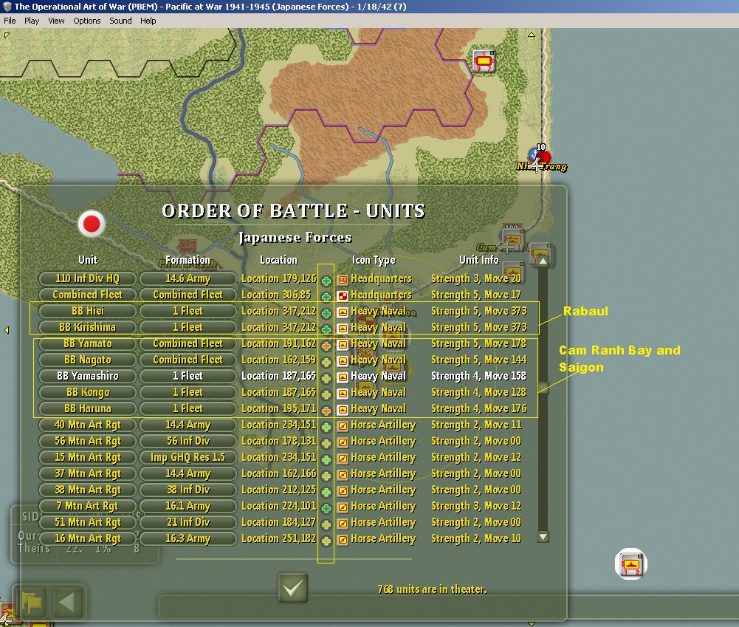Image resolution: width=739 pixels, height=627 pixels.
Task: Choose the BB Yamato unit button
Action: [88, 343]
